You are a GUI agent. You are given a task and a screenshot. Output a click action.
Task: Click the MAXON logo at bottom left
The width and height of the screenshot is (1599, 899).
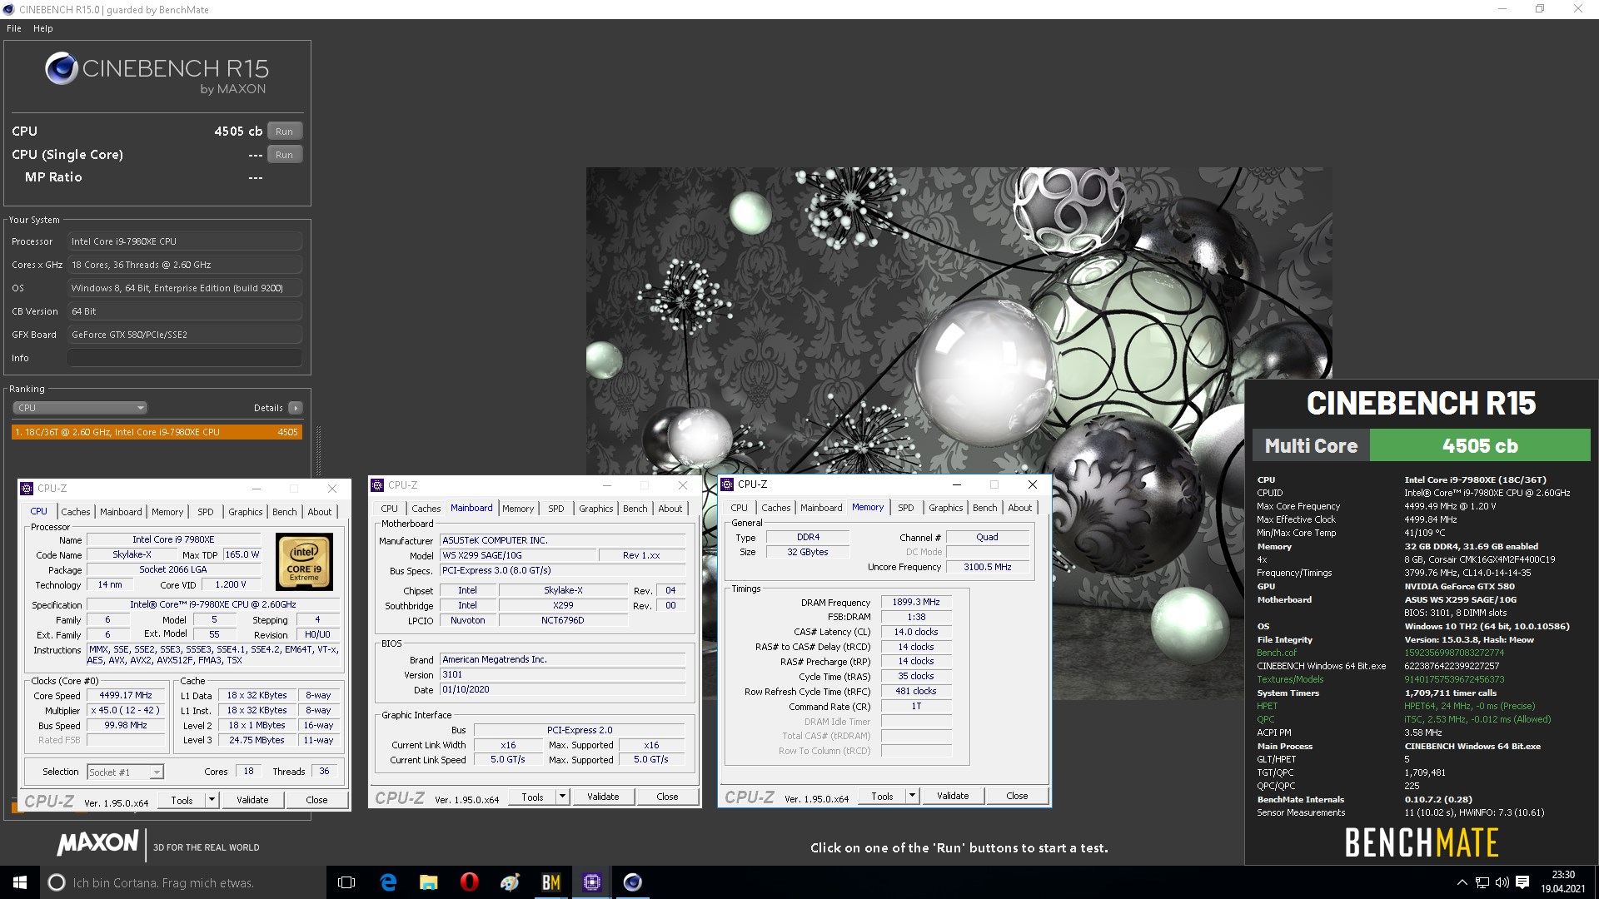coord(97,843)
